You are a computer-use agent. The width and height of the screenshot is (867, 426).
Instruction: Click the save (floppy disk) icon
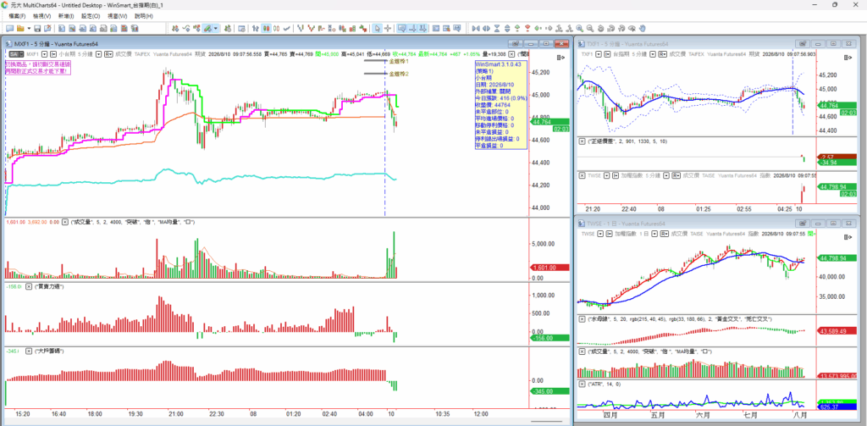(37, 28)
